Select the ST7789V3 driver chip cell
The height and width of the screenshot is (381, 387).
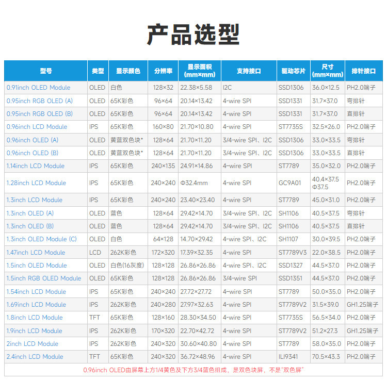(293, 253)
